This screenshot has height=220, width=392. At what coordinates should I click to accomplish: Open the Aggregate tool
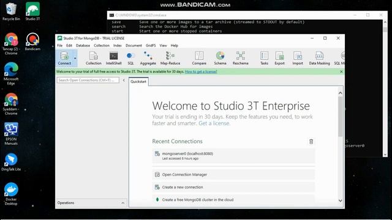pyautogui.click(x=148, y=58)
